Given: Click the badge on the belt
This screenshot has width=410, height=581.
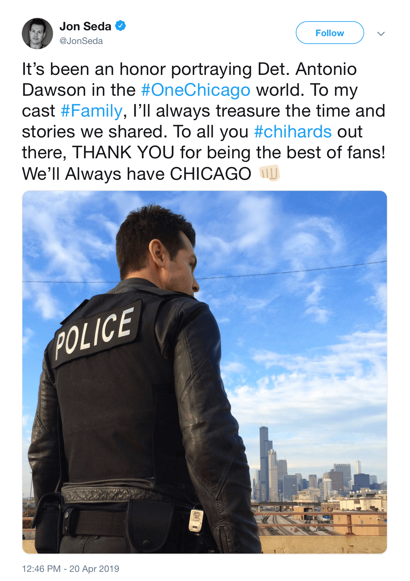Looking at the screenshot, I should pyautogui.click(x=197, y=520).
